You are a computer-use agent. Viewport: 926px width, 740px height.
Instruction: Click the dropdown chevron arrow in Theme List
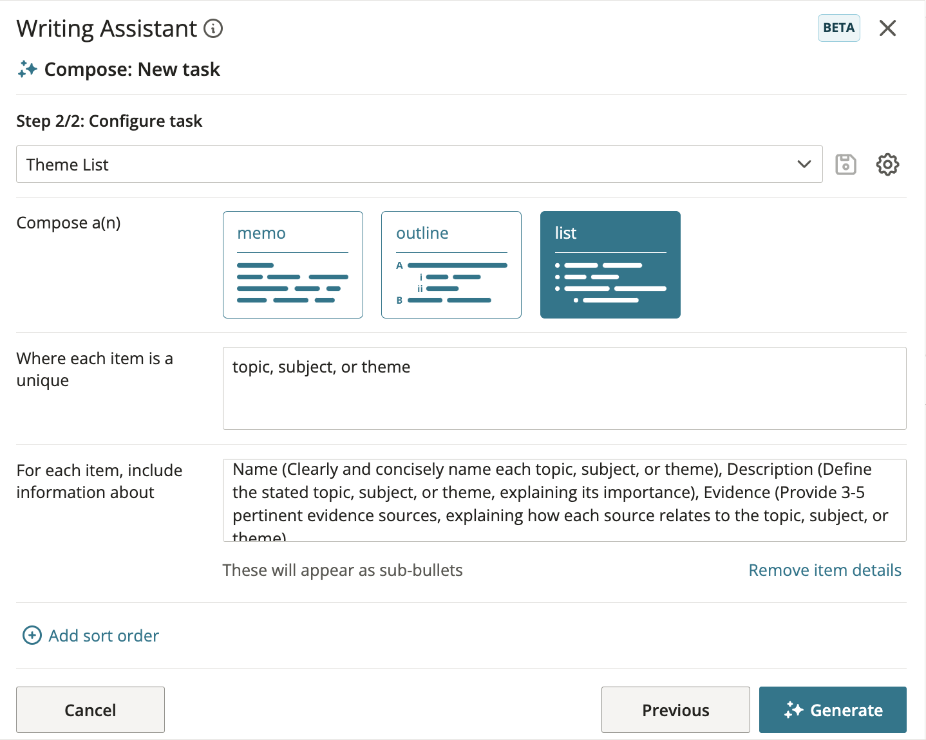point(804,164)
